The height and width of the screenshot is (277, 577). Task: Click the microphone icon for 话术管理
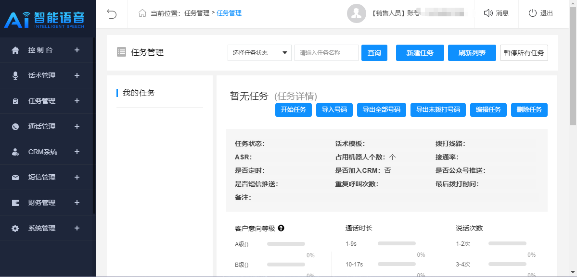(x=15, y=75)
